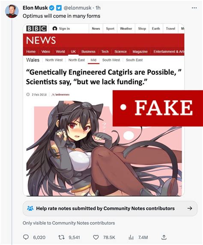
Task: Click the share upload icon
Action: click(x=164, y=237)
